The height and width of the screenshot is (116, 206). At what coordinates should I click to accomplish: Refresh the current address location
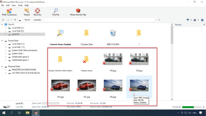[159, 20]
